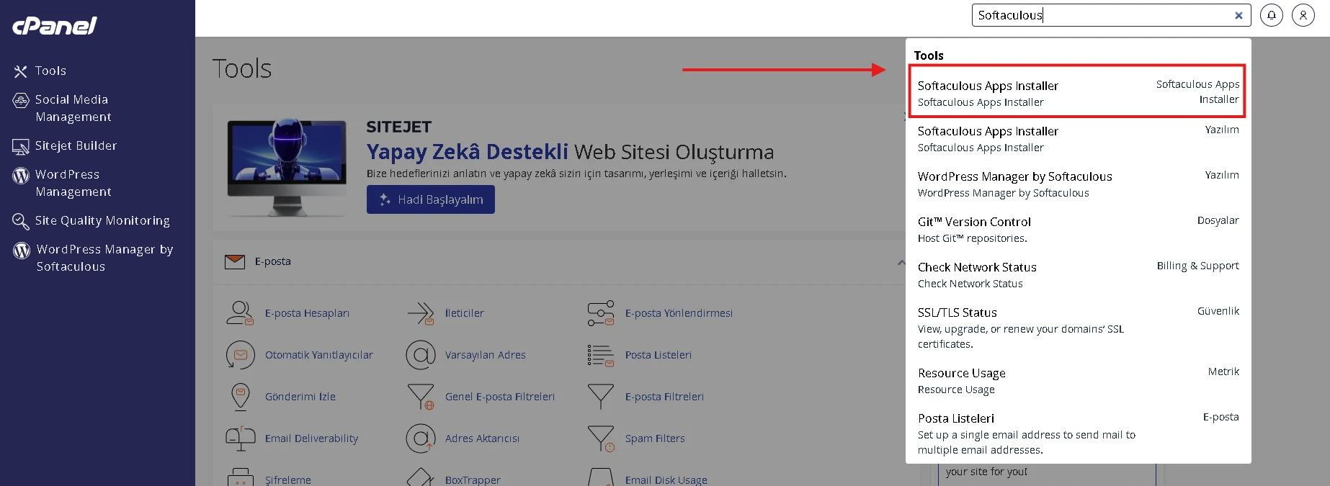The width and height of the screenshot is (1330, 486).
Task: Select Check Network Status search result
Action: [1078, 274]
